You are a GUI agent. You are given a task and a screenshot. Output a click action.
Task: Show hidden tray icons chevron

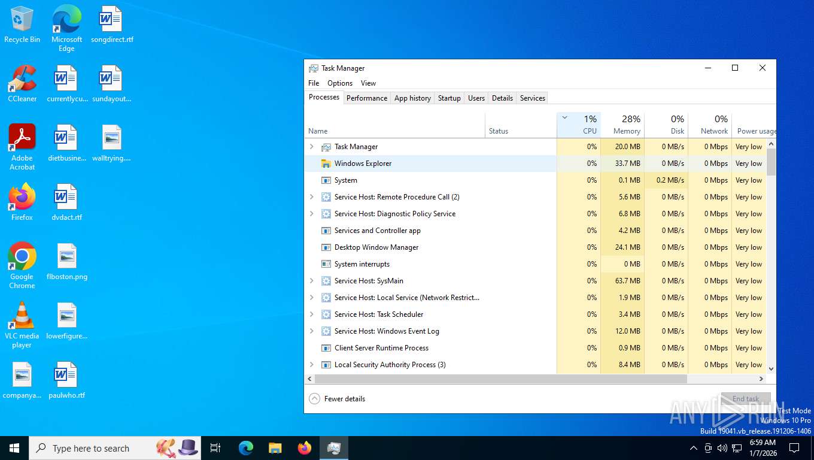(x=694, y=448)
